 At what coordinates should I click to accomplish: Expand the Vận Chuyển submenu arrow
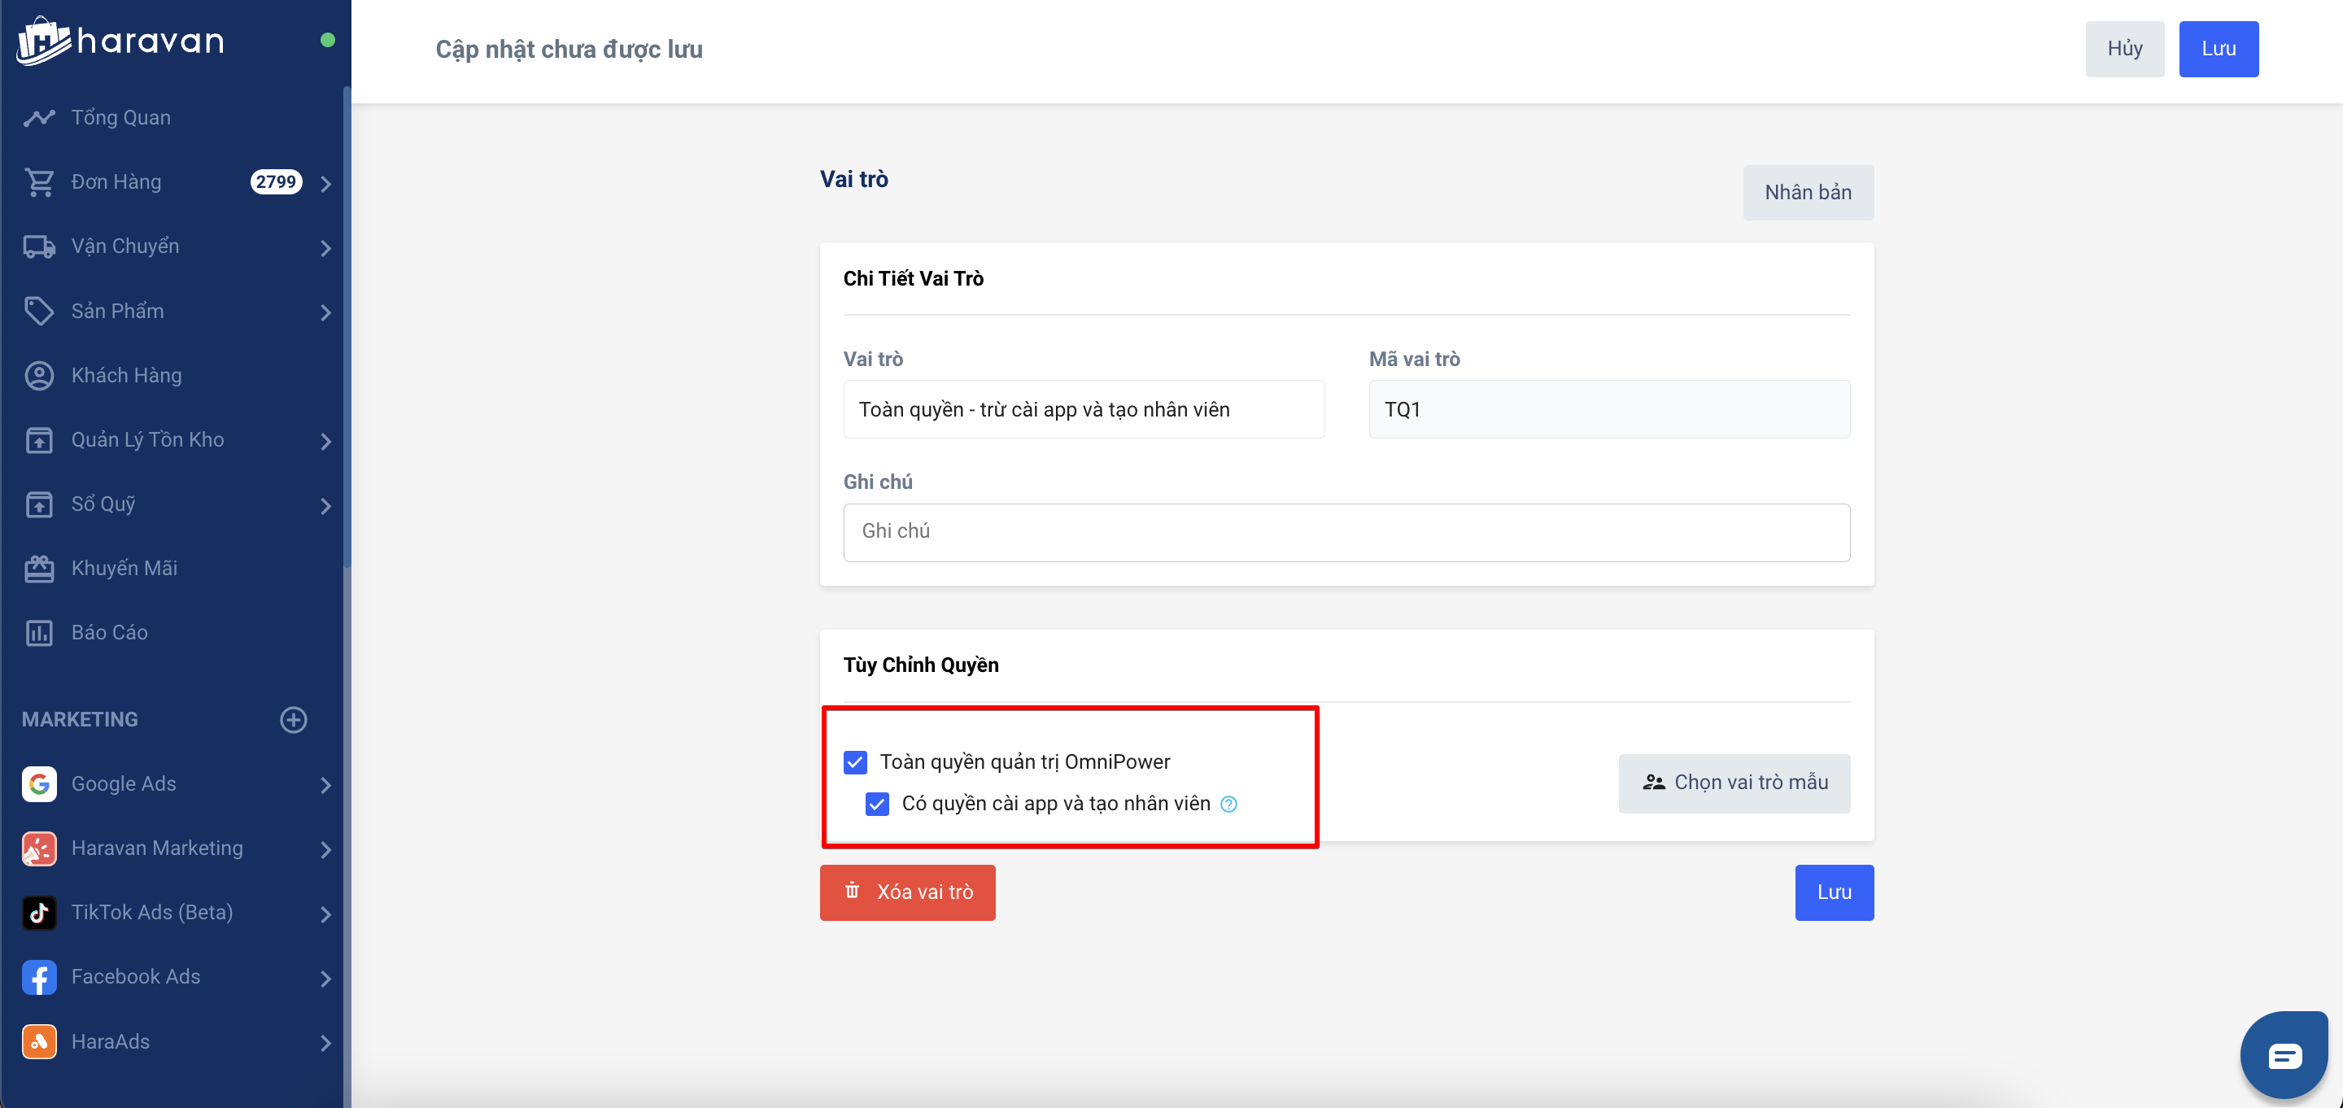pyautogui.click(x=326, y=248)
